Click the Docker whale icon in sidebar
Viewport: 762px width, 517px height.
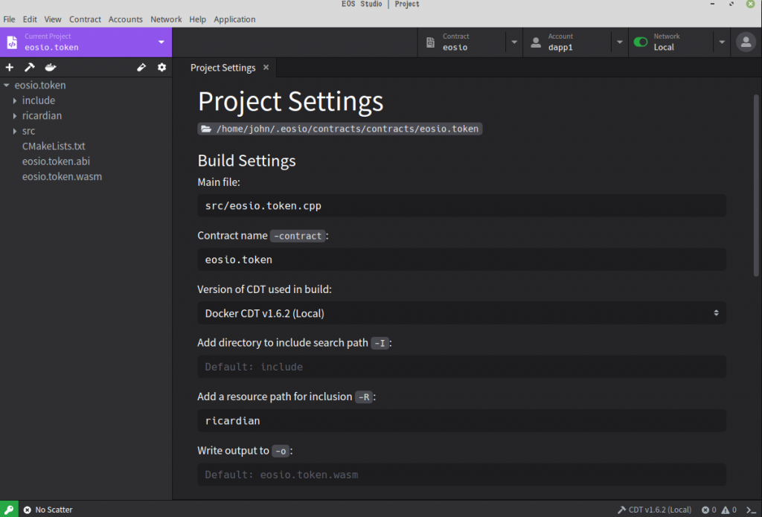click(x=50, y=68)
